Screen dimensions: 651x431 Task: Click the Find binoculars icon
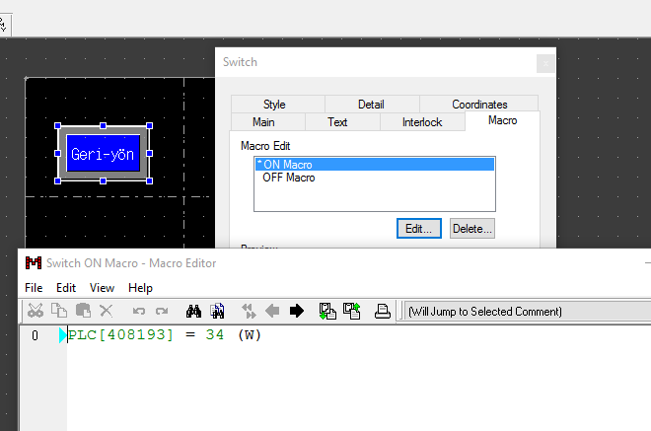click(x=194, y=312)
